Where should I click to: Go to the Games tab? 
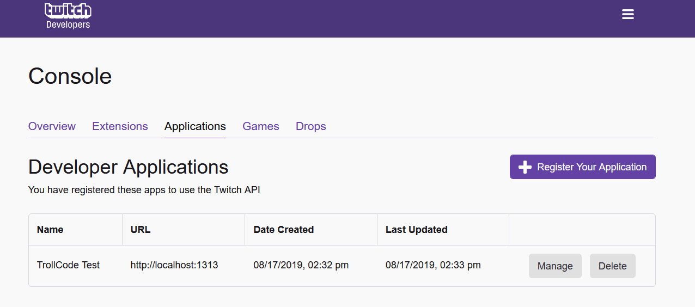point(260,126)
